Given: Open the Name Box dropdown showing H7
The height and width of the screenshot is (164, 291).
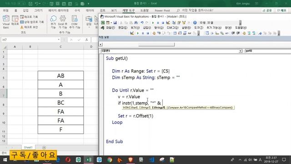Looking at the screenshot, I should (x=59, y=40).
